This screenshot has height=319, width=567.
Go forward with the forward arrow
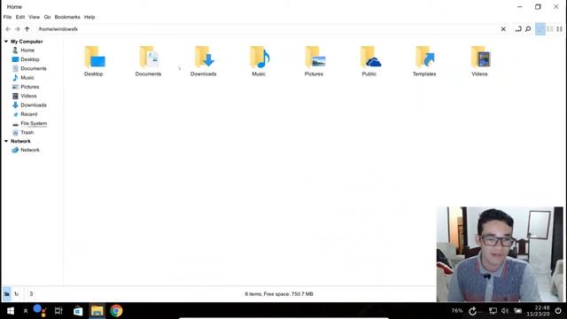pyautogui.click(x=18, y=29)
